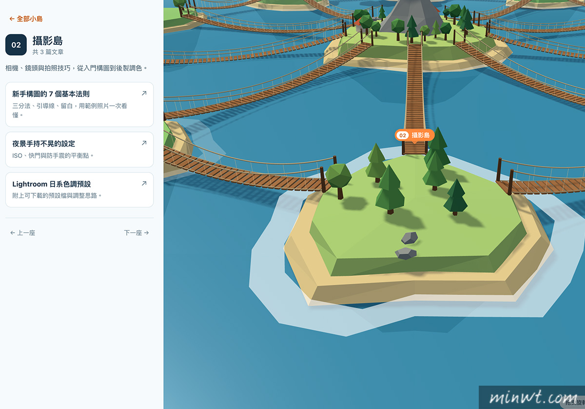The width and height of the screenshot is (585, 409).
Task: Open the 新手構圖的 7 個基本法則 article card
Action: 79,104
